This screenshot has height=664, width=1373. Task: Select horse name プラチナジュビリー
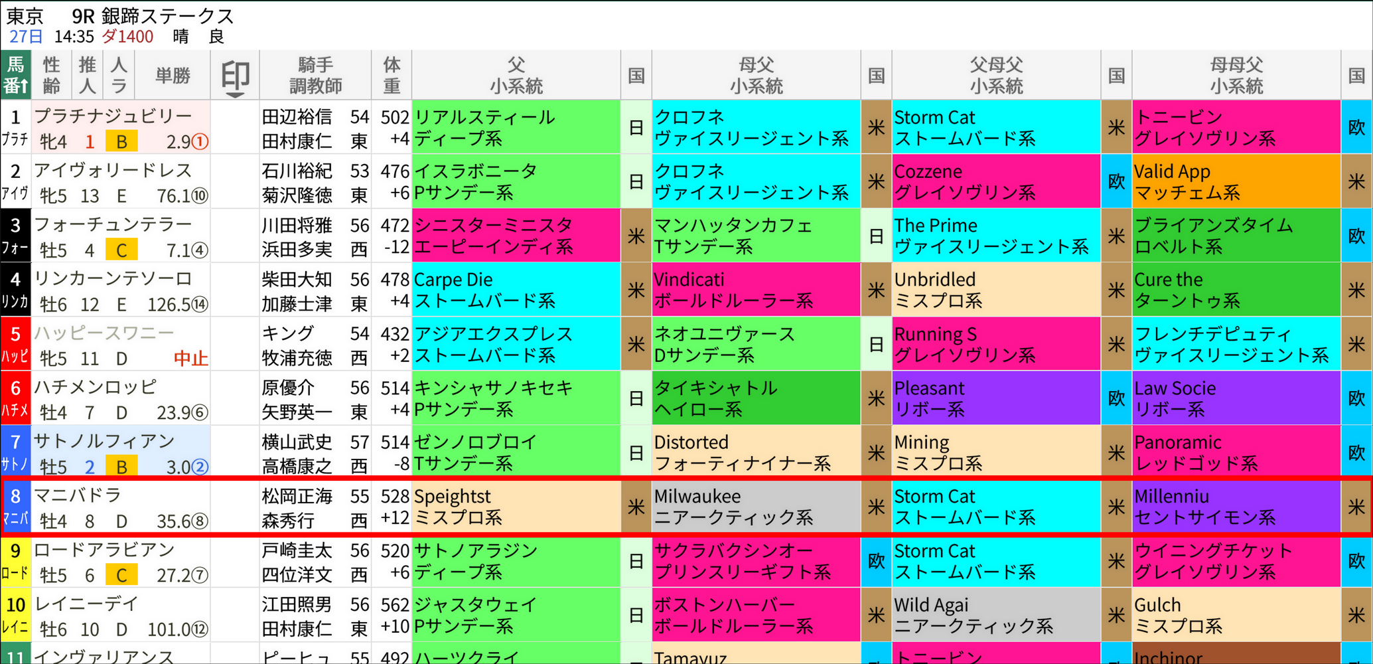tap(113, 116)
